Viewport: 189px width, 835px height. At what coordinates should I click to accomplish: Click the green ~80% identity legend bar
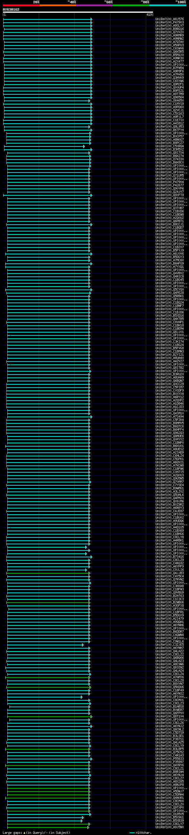131,5
